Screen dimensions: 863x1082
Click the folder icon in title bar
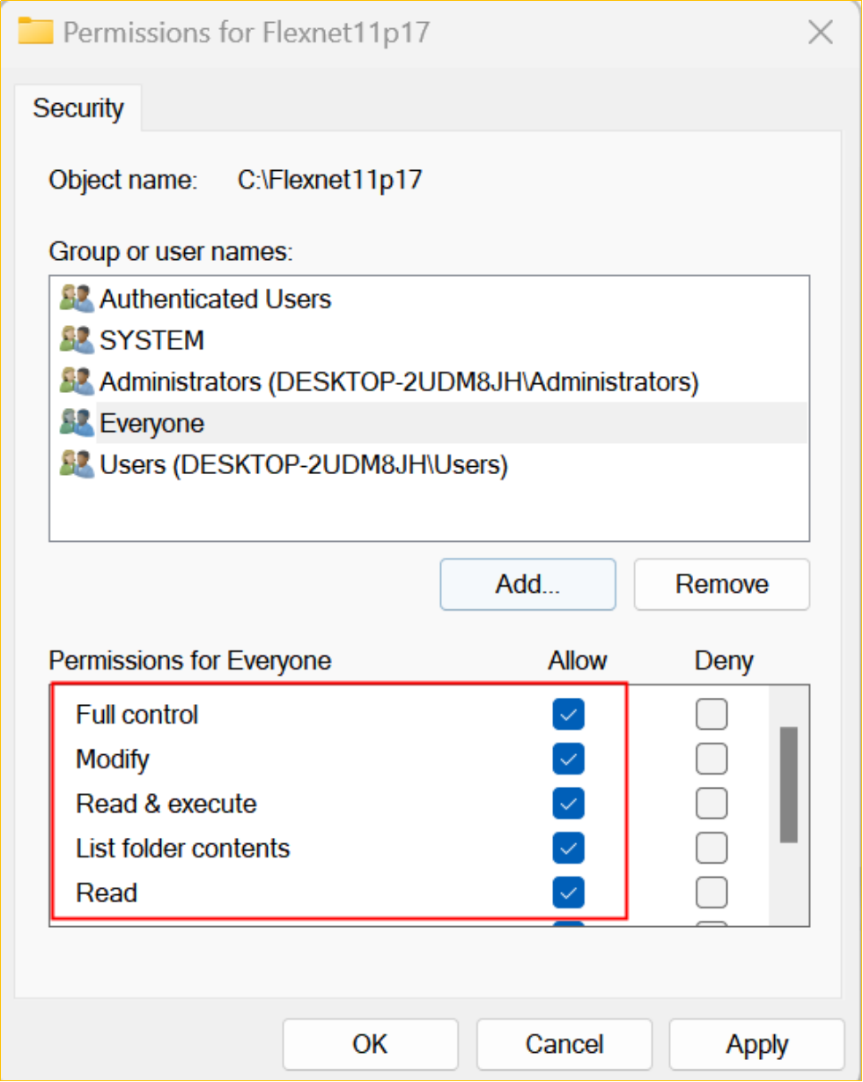click(x=37, y=31)
